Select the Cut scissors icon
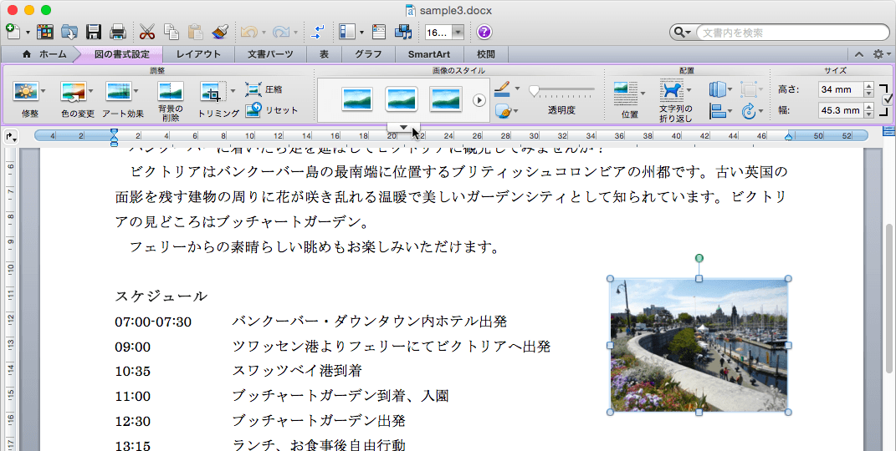The width and height of the screenshot is (896, 451). 147,33
